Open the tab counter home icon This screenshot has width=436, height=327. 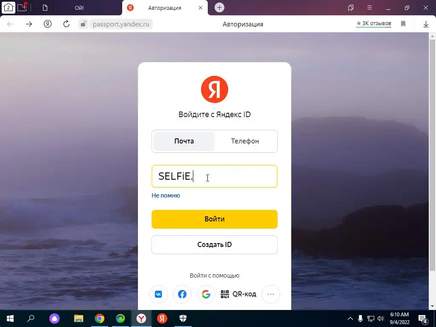click(x=9, y=8)
